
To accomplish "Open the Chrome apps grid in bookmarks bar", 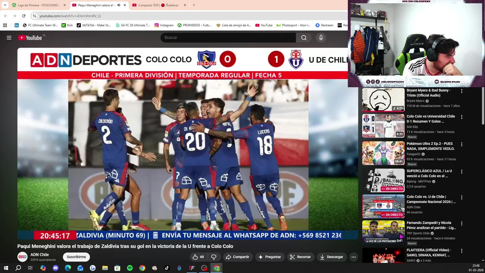I will pyautogui.click(x=5, y=25).
